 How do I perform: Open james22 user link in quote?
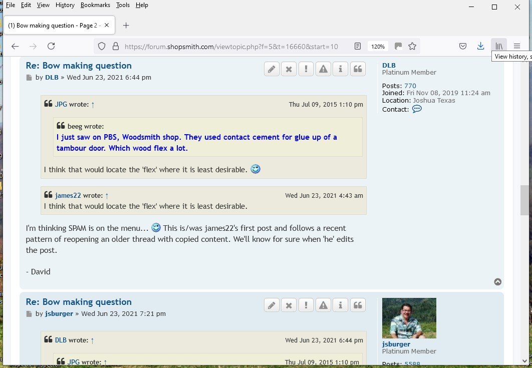[x=68, y=196]
